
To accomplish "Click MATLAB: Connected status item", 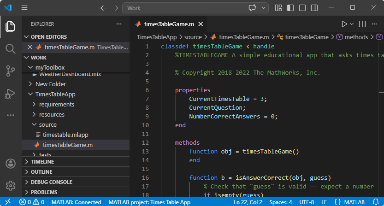I will point(76,202).
